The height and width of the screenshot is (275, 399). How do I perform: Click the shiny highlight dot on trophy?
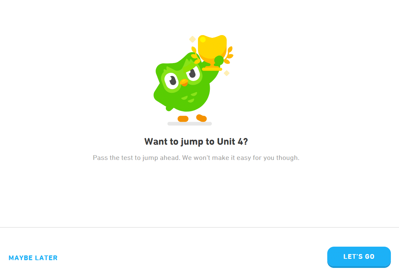(203, 39)
